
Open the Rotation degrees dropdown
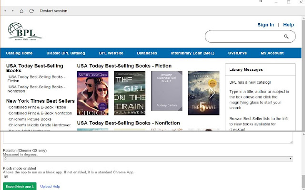(x=148, y=159)
